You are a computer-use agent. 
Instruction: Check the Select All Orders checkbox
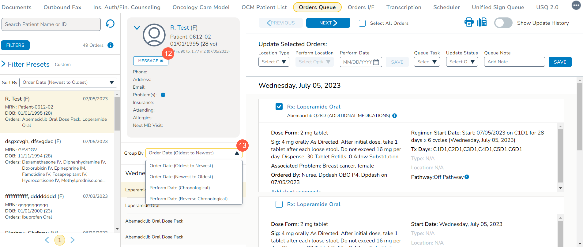362,23
